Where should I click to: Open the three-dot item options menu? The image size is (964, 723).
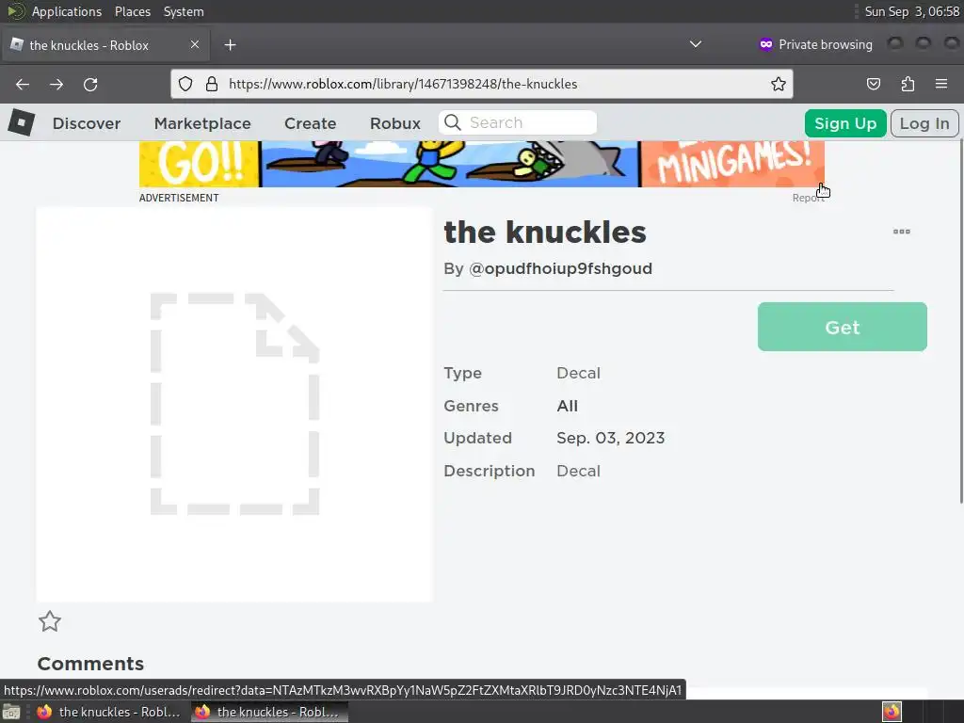(x=901, y=232)
